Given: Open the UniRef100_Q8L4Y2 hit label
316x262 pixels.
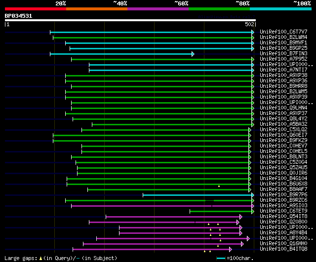Looking at the screenshot, I should tap(283, 119).
